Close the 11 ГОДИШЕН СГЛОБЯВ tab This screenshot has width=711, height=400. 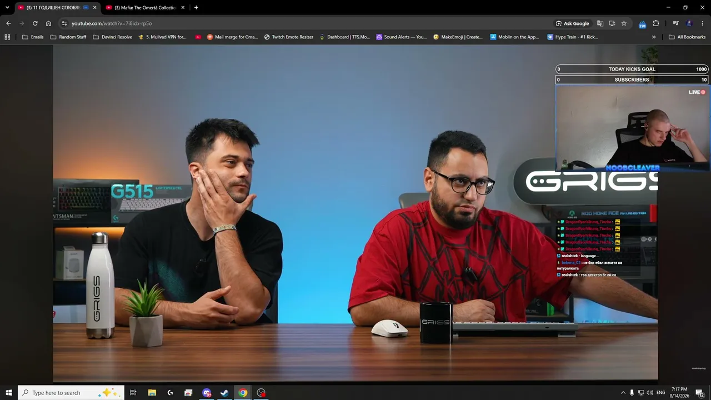pyautogui.click(x=94, y=8)
